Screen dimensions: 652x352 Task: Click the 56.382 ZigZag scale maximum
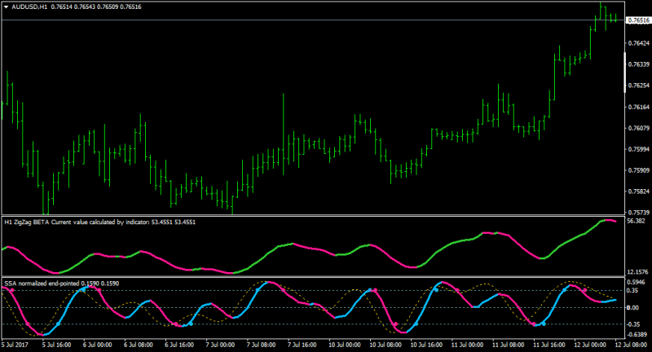click(636, 221)
